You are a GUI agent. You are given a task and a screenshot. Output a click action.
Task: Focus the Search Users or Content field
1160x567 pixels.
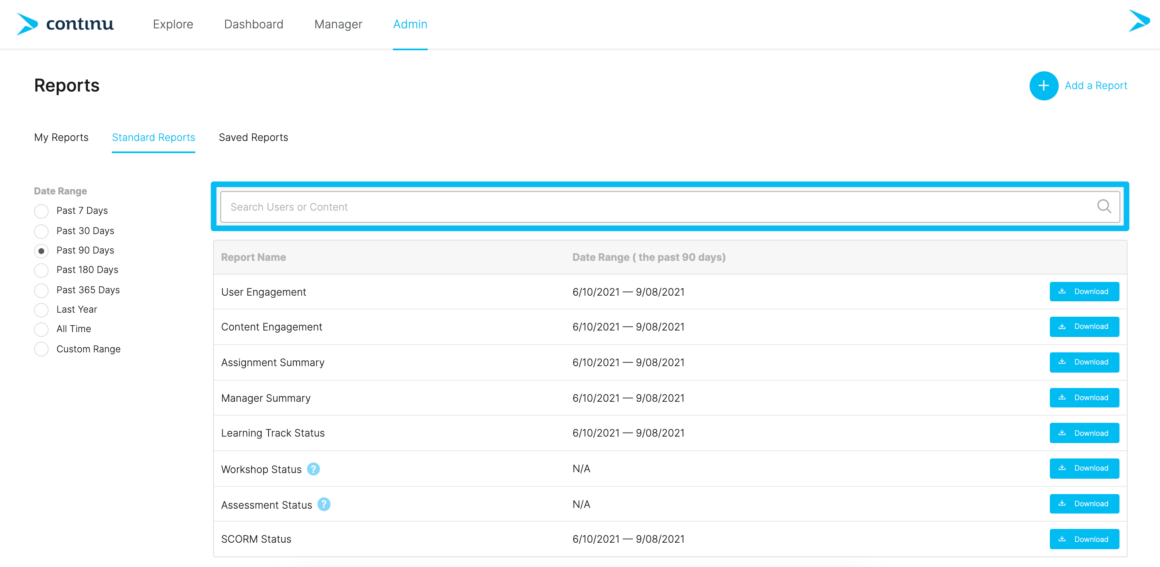pos(670,207)
